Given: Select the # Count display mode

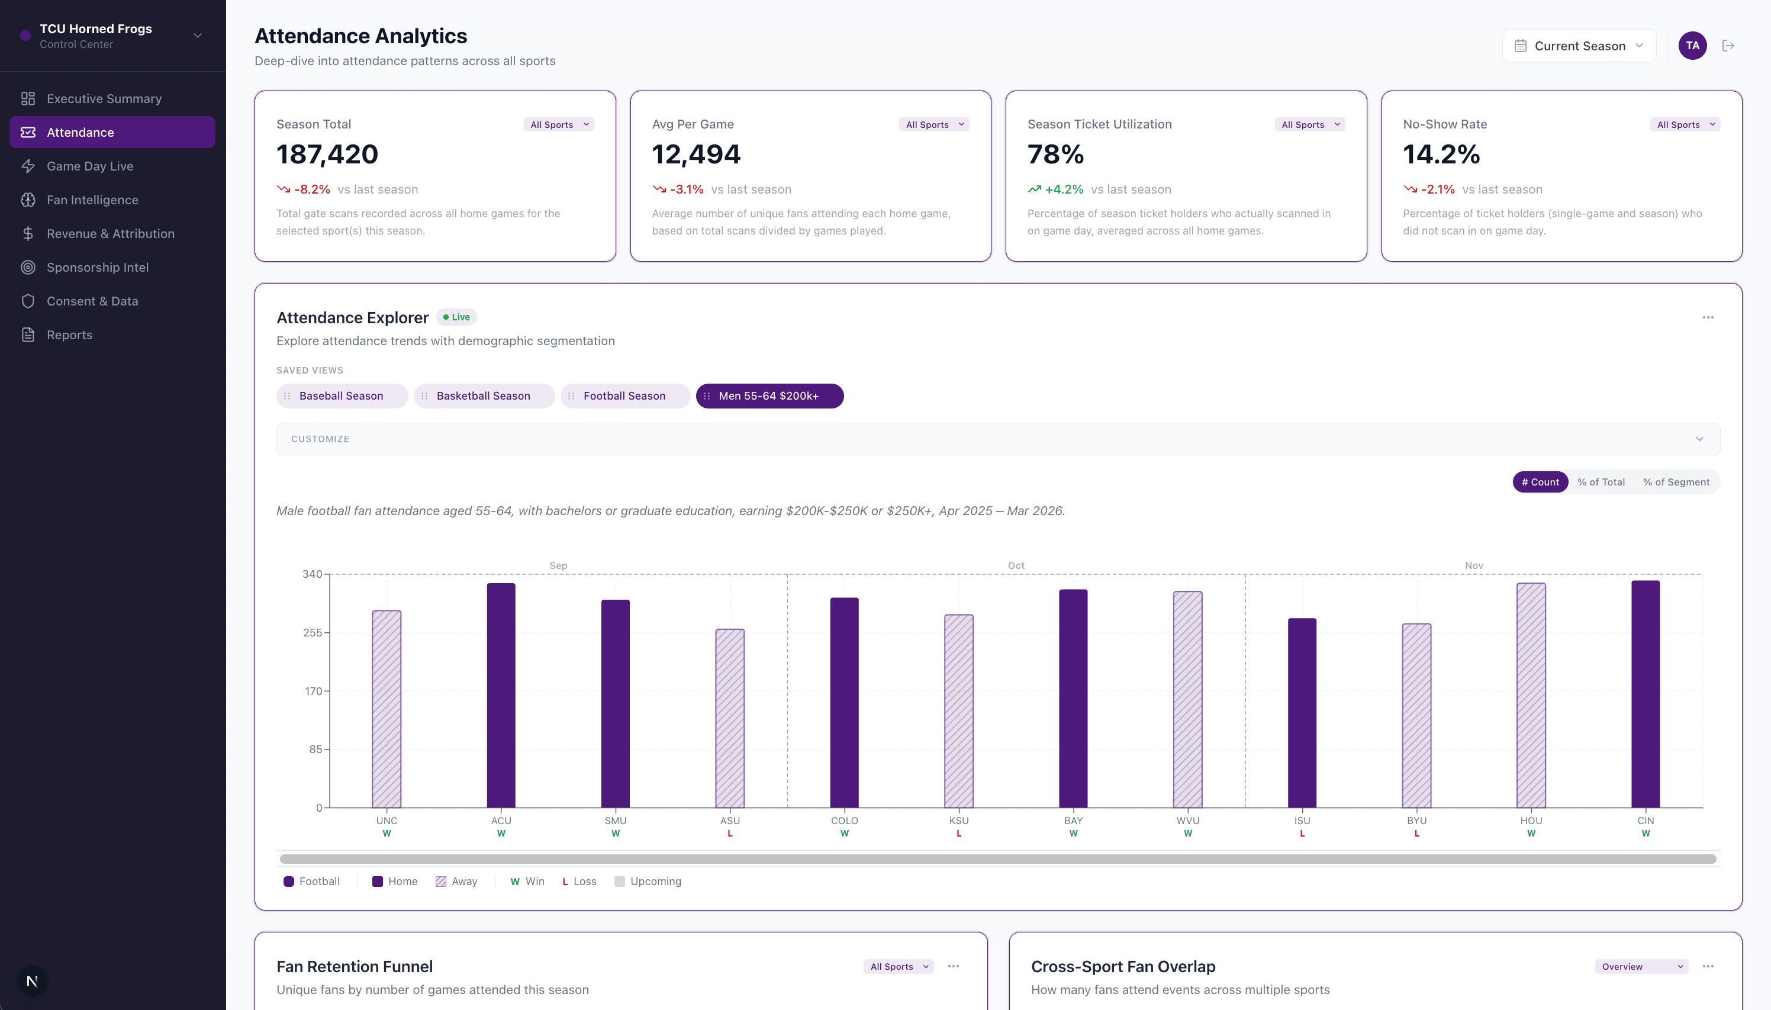Looking at the screenshot, I should click(x=1540, y=482).
